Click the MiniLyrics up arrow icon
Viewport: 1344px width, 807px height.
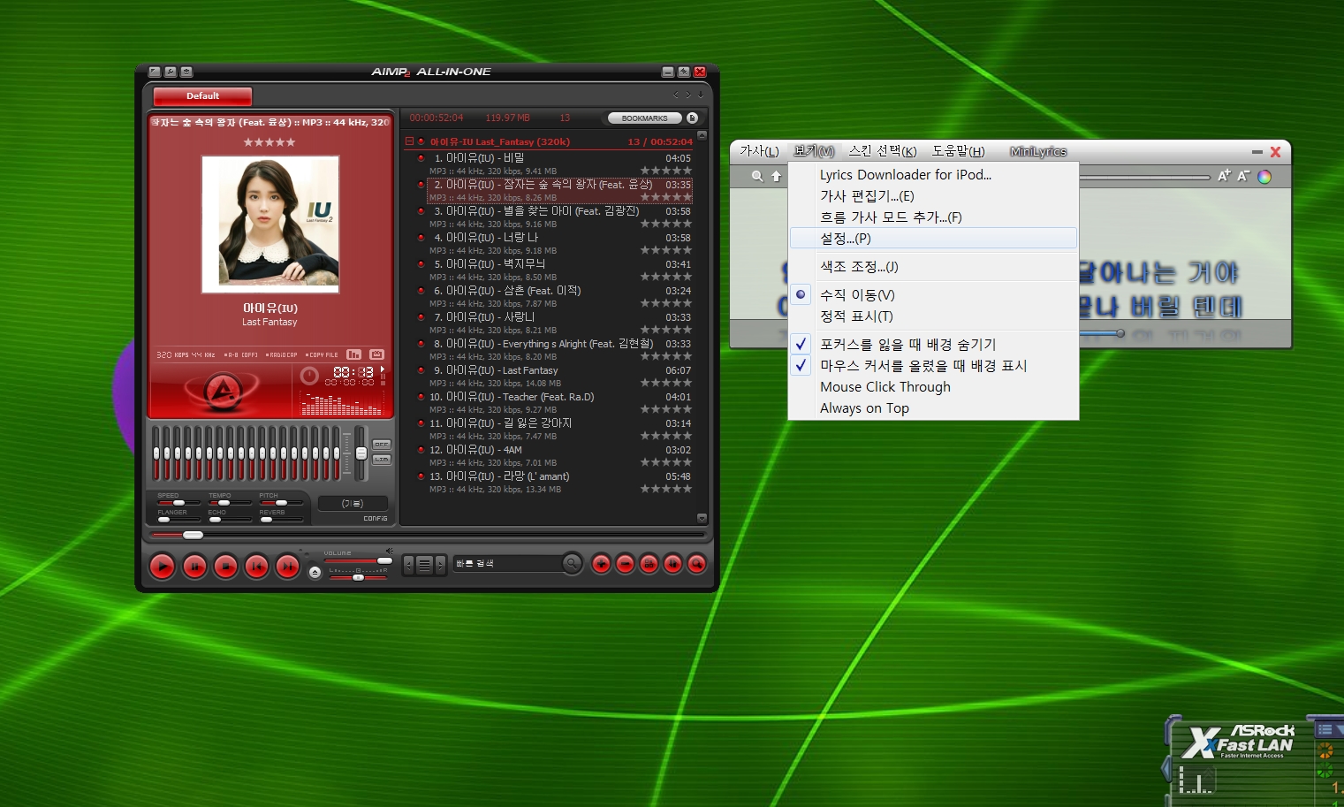click(777, 176)
